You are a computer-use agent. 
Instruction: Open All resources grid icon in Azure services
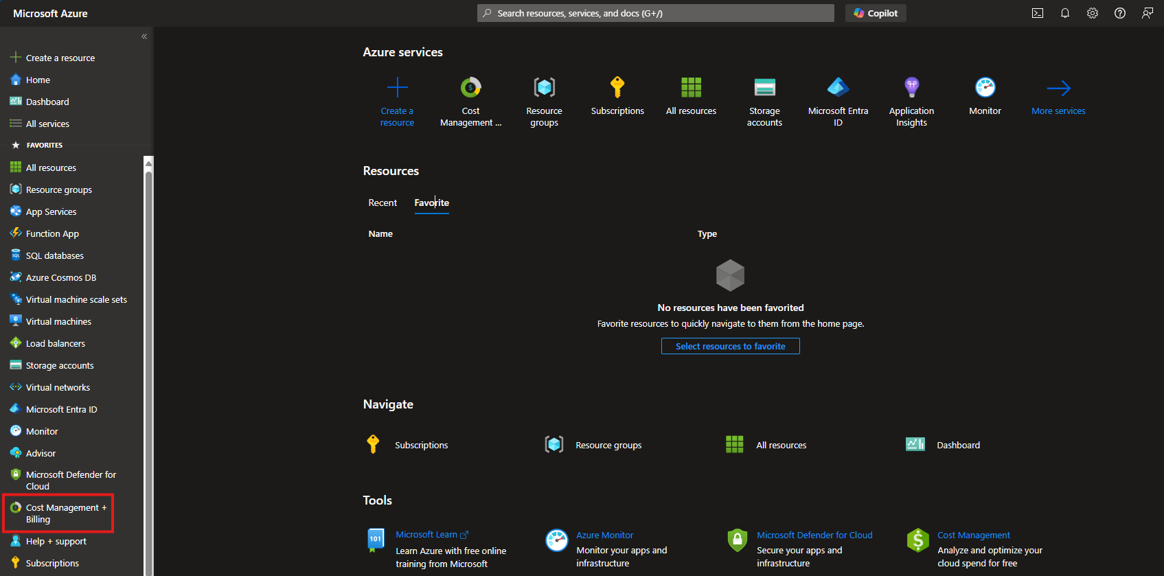(691, 87)
